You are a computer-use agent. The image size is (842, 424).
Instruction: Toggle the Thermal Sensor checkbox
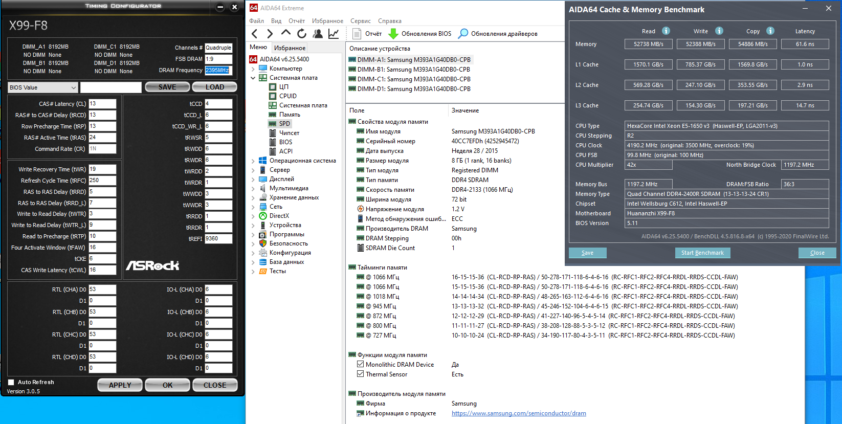tap(361, 374)
